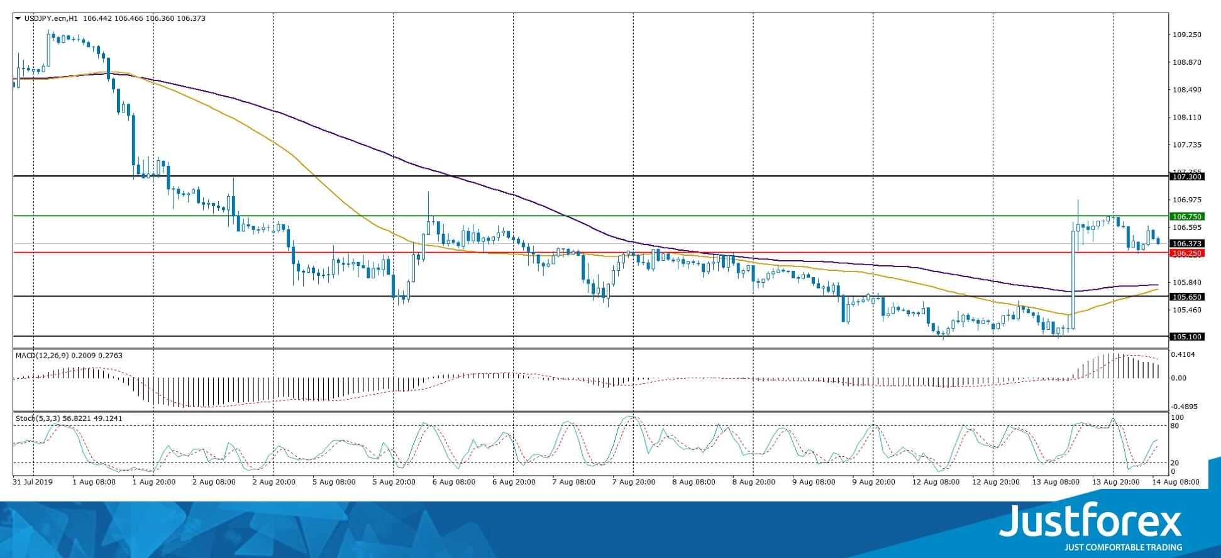Viewport: 1221px width, 558px height.
Task: Click the 7 Aug 08:00 time label
Action: [574, 482]
